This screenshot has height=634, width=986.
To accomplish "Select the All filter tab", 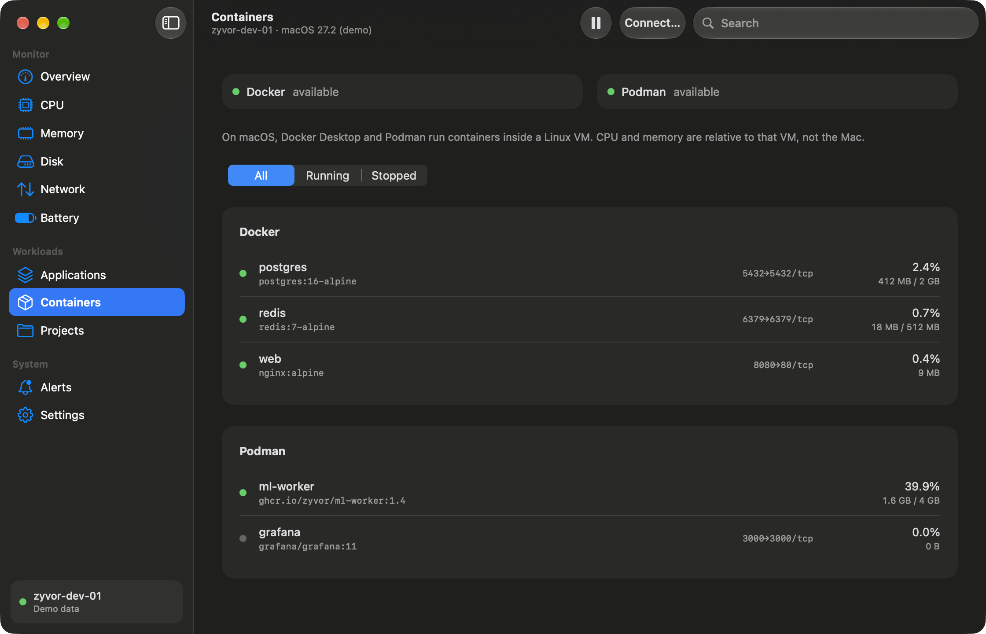I will click(x=261, y=175).
